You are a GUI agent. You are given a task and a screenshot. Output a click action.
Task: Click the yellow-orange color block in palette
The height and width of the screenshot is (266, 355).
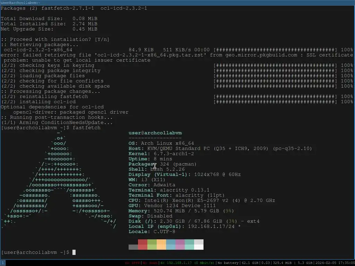point(161,245)
